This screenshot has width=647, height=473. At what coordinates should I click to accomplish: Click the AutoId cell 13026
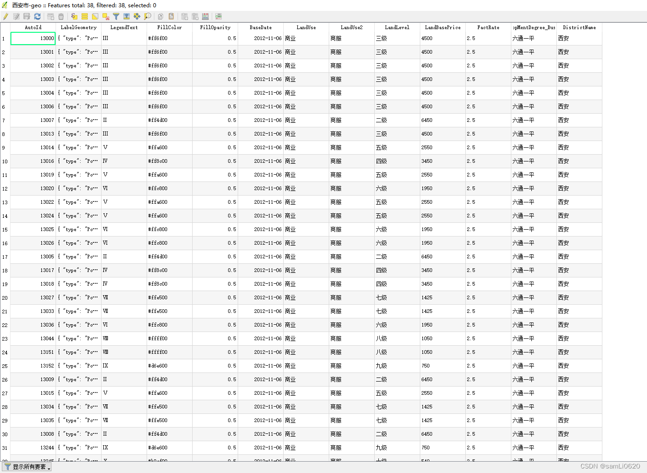33,243
